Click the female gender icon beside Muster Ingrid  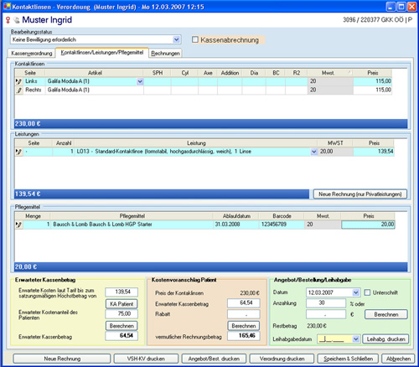8,20
